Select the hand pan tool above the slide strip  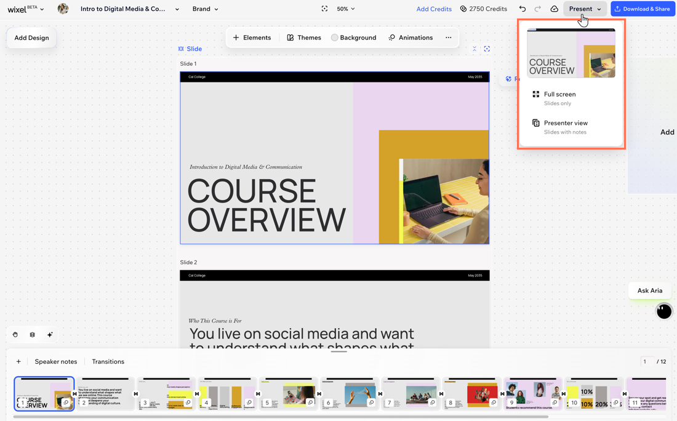[14, 334]
